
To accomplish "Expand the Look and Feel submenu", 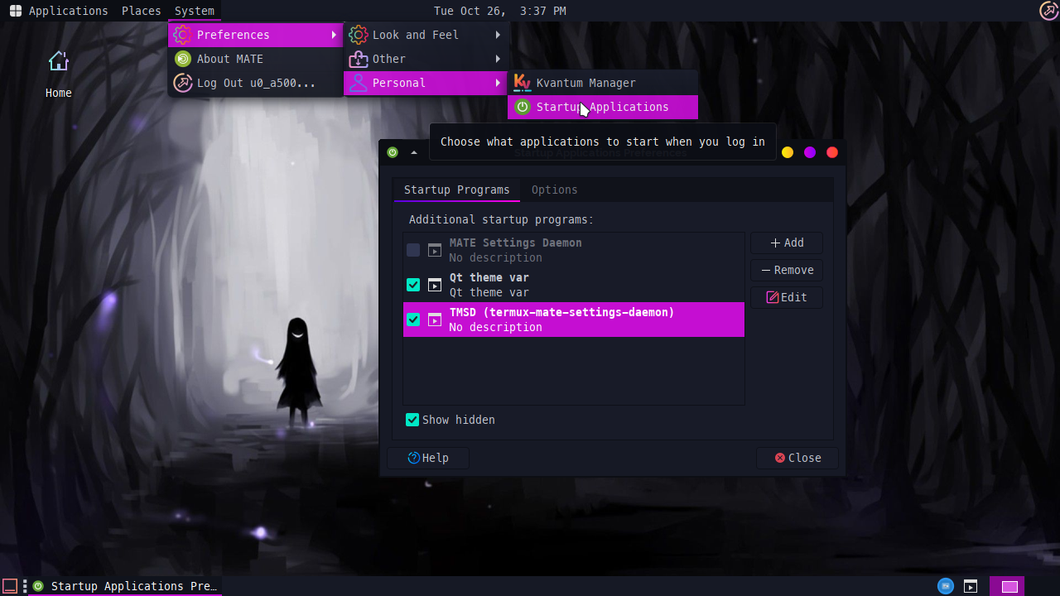I will [426, 35].
